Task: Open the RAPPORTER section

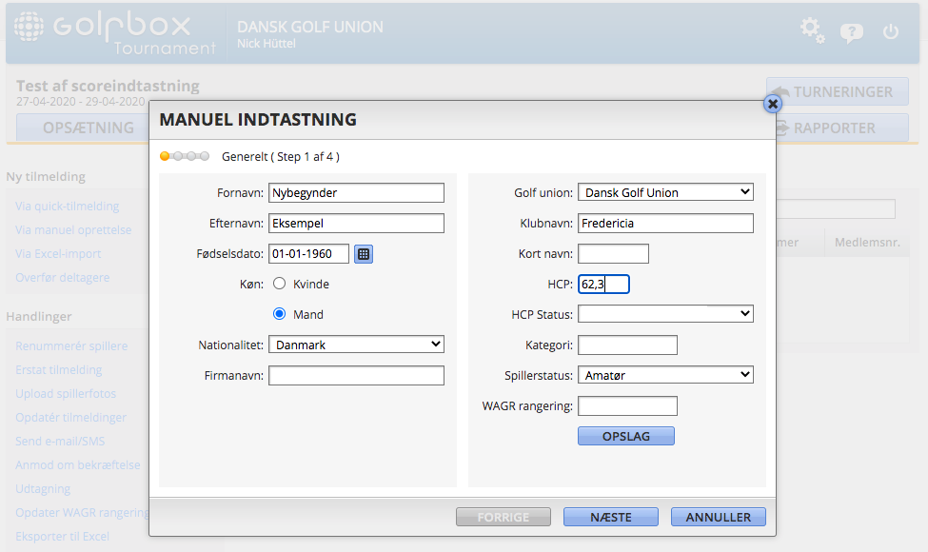Action: (x=837, y=128)
